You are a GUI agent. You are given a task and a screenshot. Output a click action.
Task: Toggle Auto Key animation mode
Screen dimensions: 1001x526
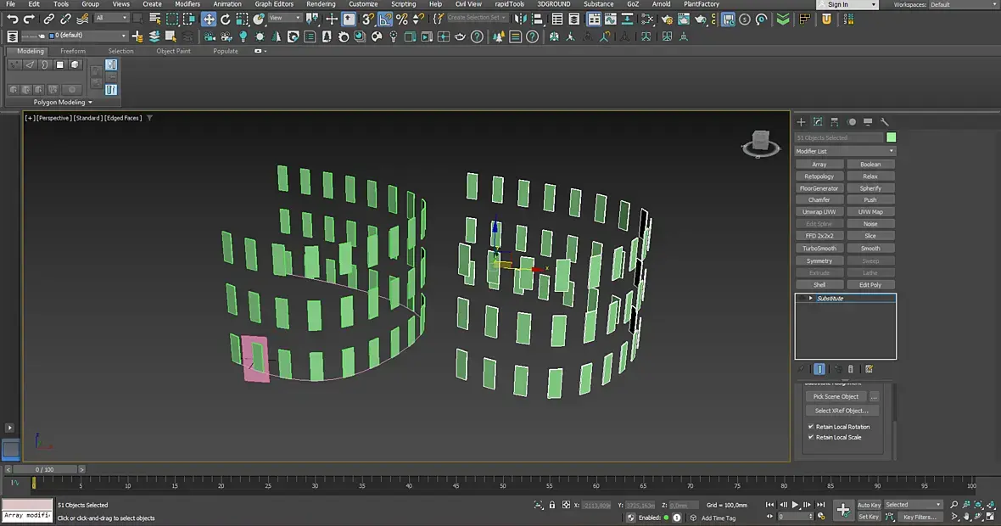coord(869,505)
